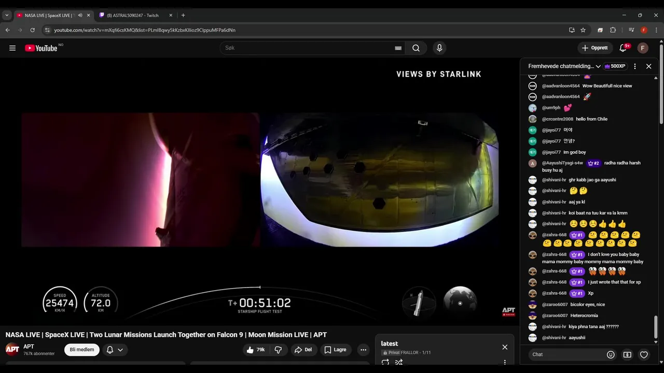Click the video title text
664x373 pixels.
(166, 335)
